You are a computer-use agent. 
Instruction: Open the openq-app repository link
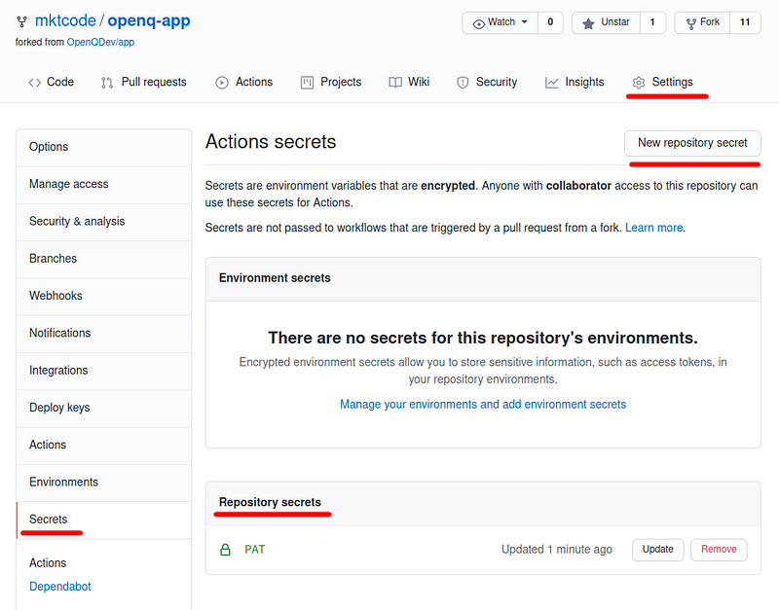coord(149,20)
